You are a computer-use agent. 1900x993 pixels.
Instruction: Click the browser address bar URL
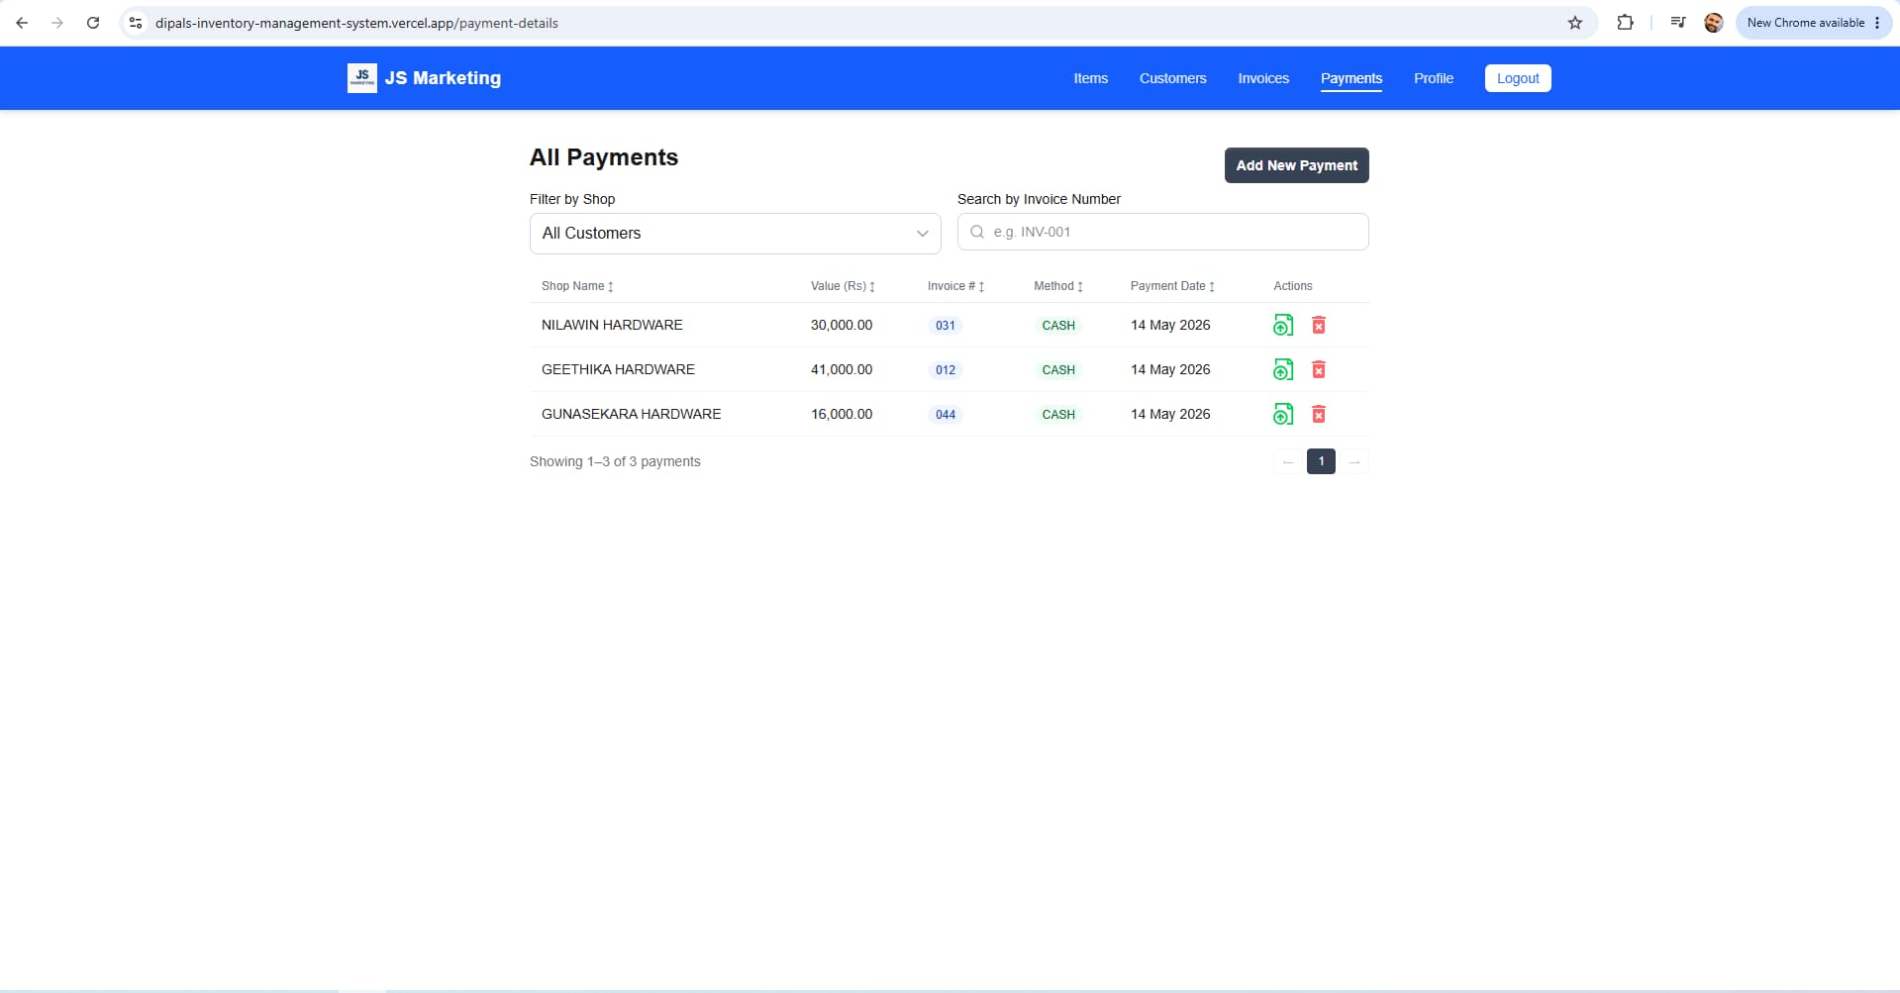click(356, 23)
